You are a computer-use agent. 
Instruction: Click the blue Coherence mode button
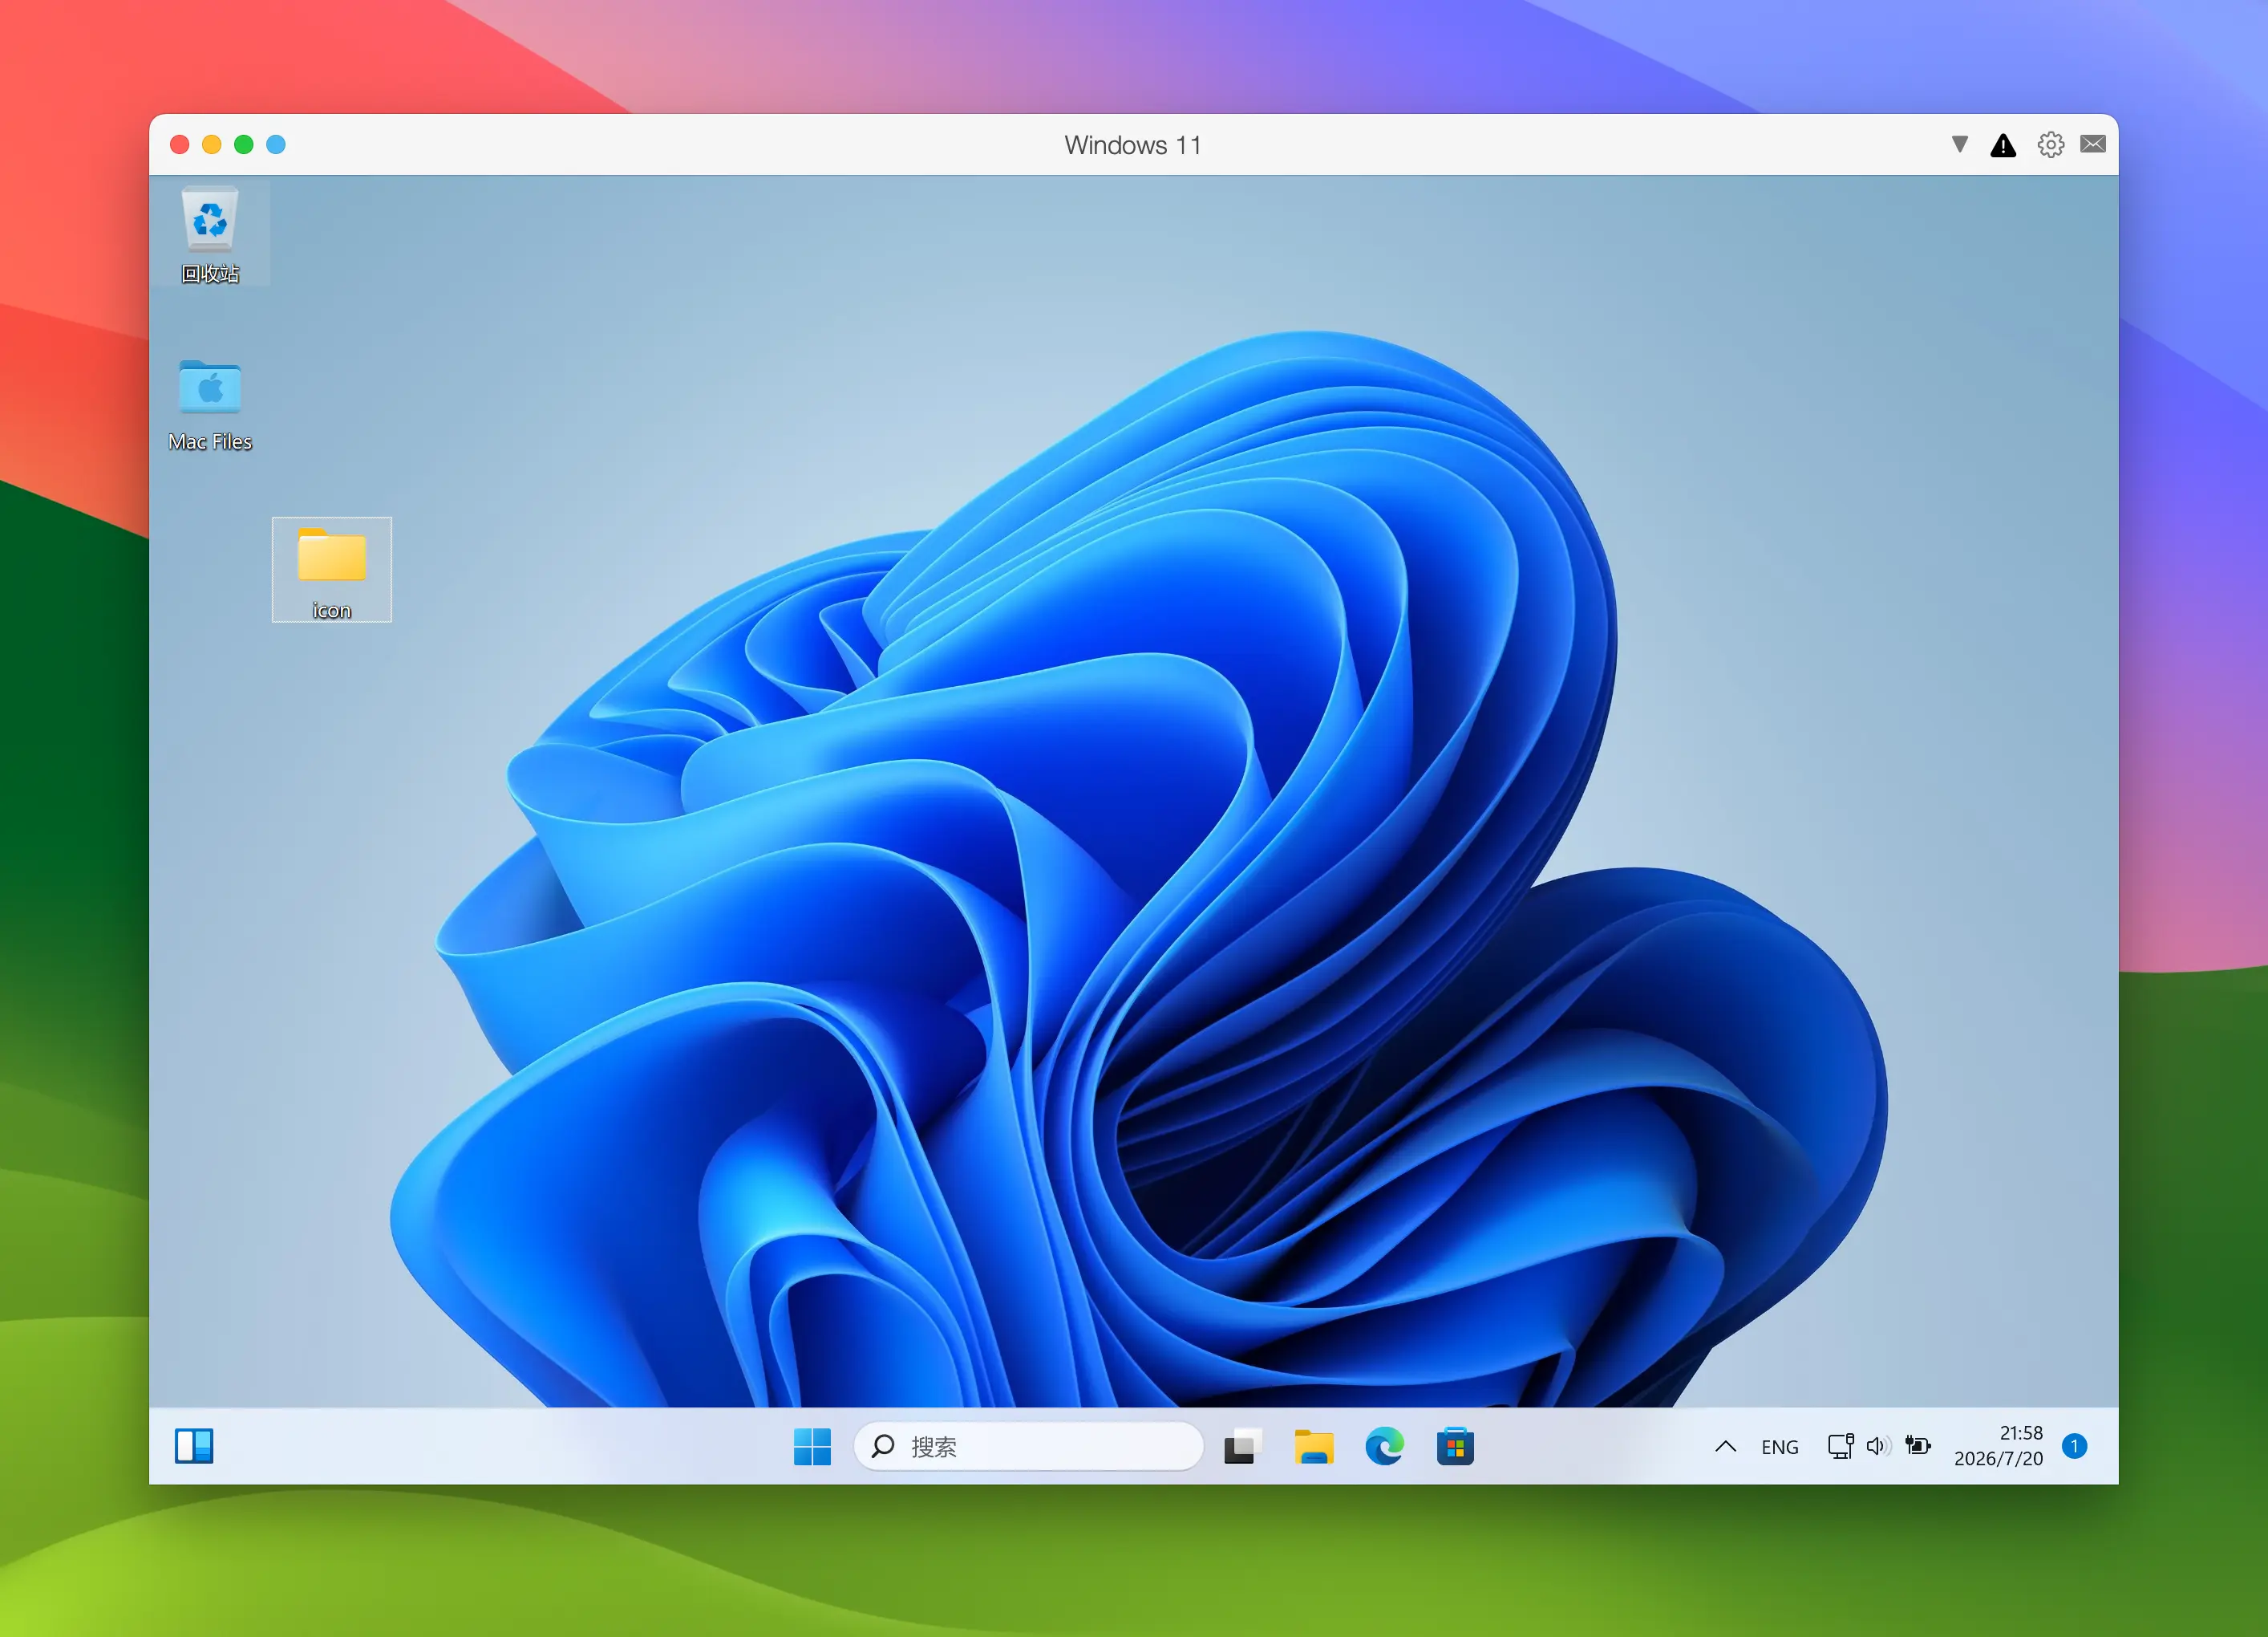tap(276, 144)
